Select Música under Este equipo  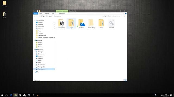click(x=40, y=60)
